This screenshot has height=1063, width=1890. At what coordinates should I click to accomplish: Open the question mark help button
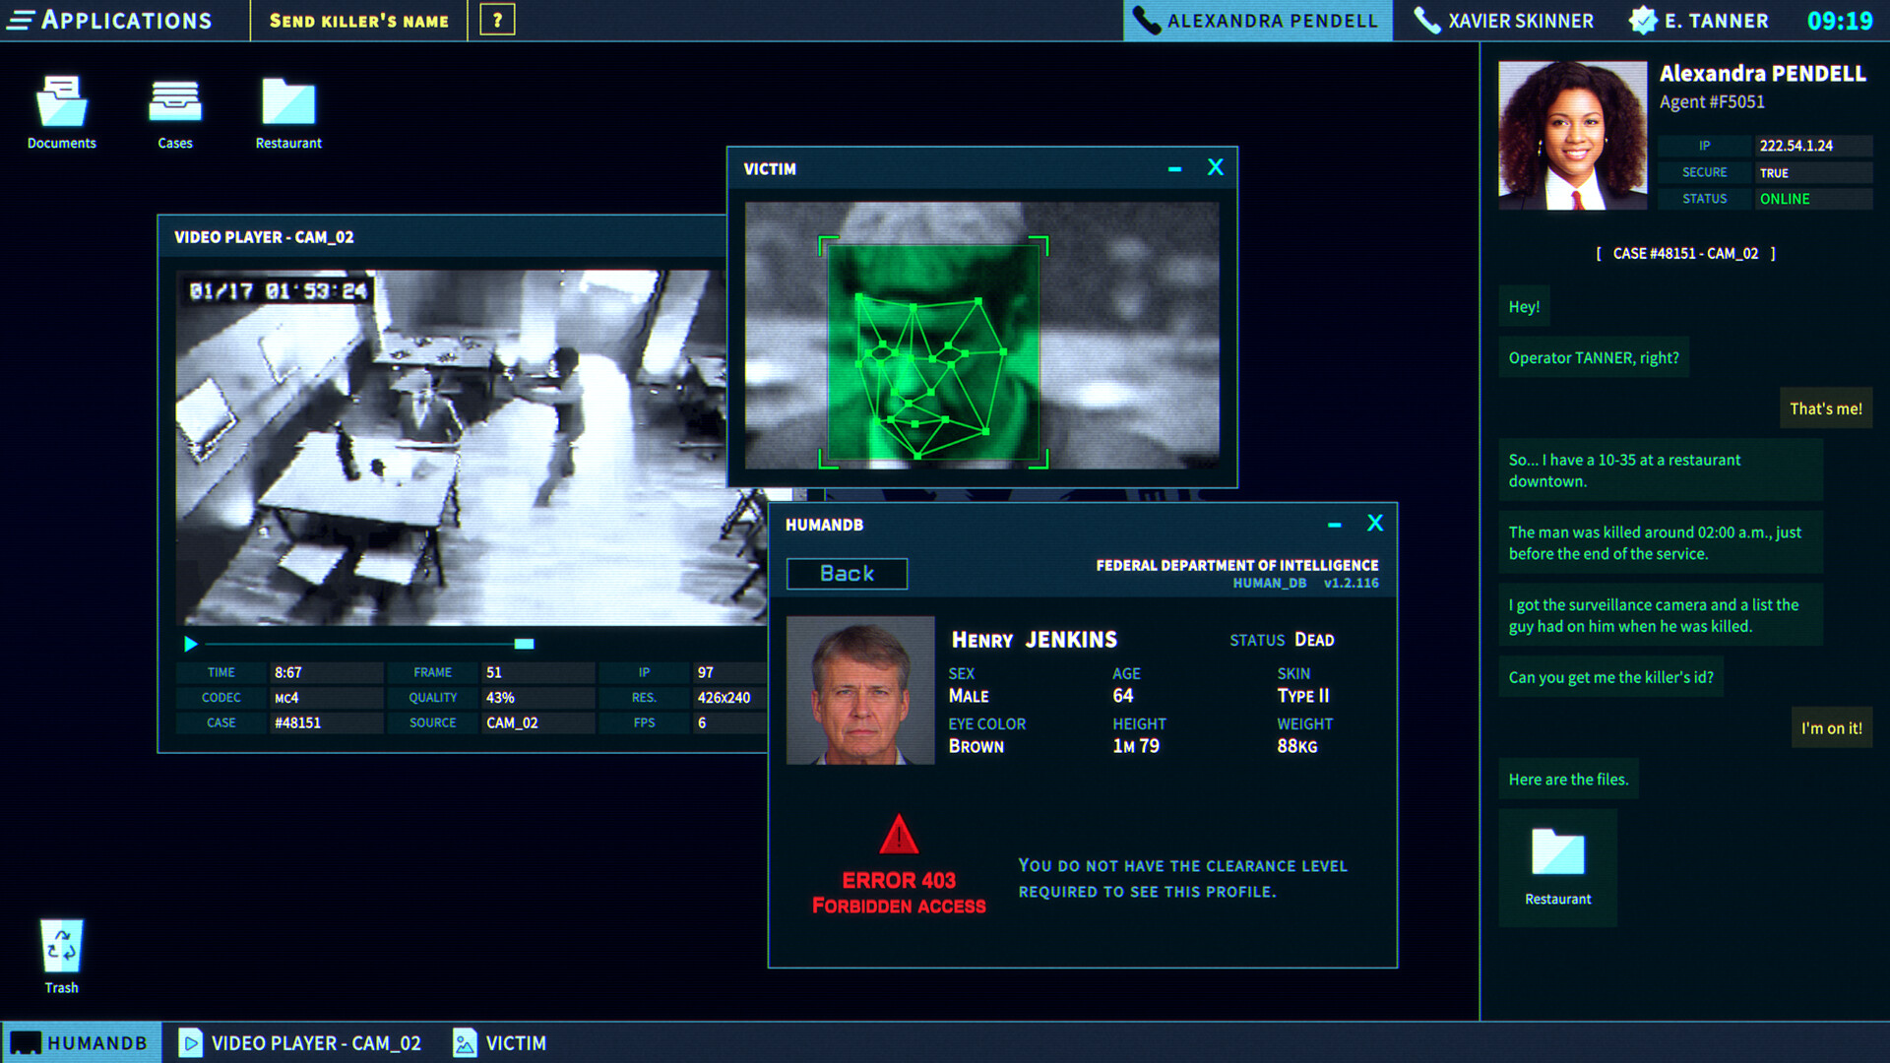[x=497, y=19]
